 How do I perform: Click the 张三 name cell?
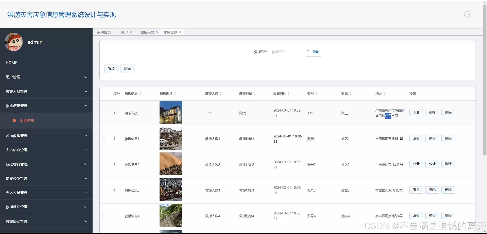(344, 113)
